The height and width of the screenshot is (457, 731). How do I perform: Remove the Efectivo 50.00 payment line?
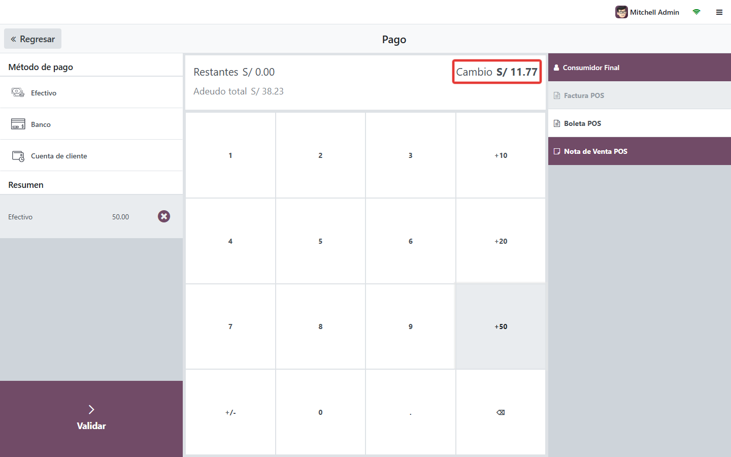click(x=163, y=216)
